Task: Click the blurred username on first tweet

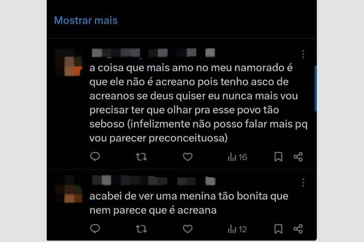Action: [154, 53]
